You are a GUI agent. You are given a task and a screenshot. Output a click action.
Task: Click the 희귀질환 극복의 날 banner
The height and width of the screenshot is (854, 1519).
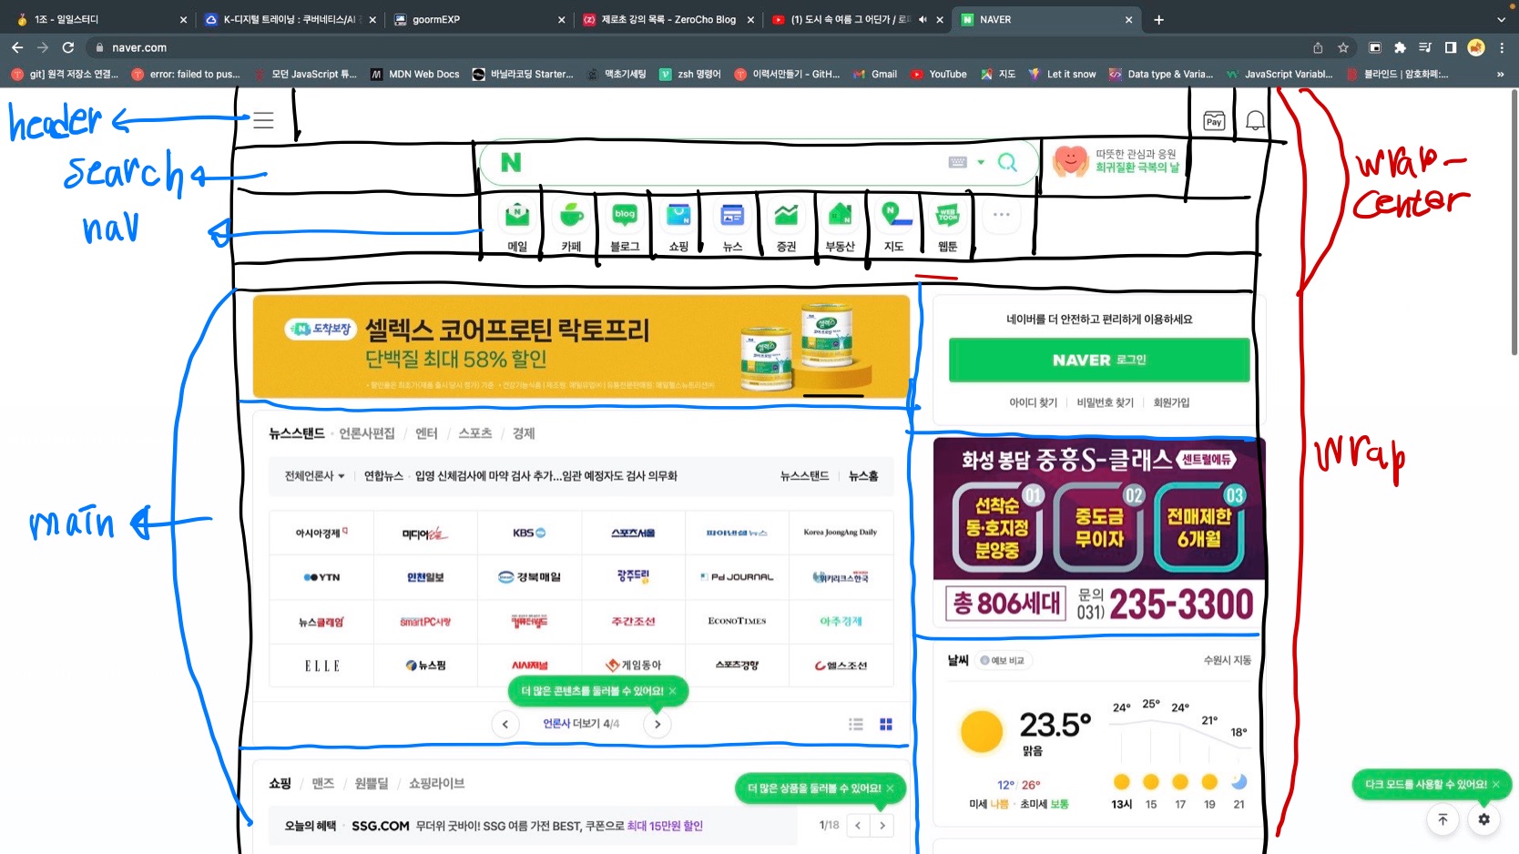click(1116, 161)
